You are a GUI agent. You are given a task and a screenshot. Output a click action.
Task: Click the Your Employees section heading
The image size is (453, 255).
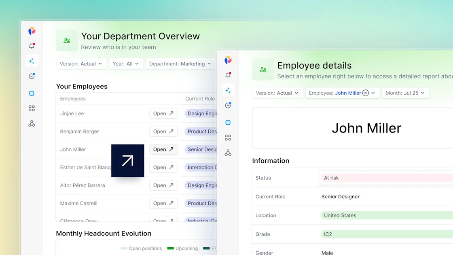[x=82, y=86]
